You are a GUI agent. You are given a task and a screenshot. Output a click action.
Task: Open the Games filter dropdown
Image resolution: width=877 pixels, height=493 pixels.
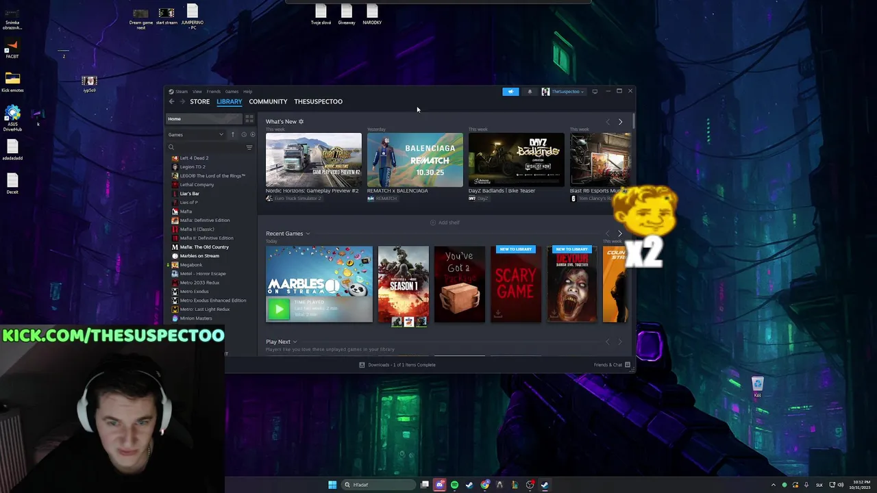[x=196, y=134]
